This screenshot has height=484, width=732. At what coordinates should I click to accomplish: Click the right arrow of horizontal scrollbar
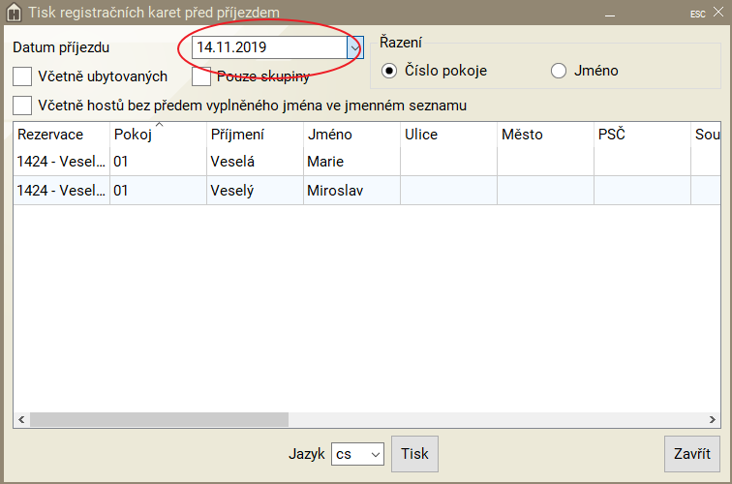(x=712, y=420)
